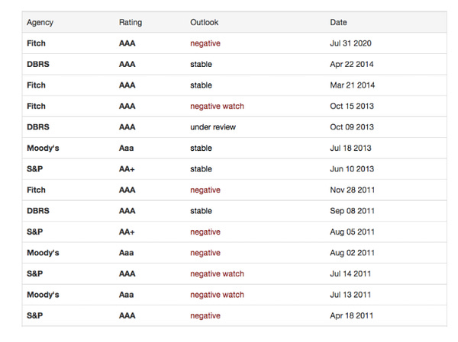458x342 pixels.
Task: Select the date Apr 18 2011
Action: 352,316
